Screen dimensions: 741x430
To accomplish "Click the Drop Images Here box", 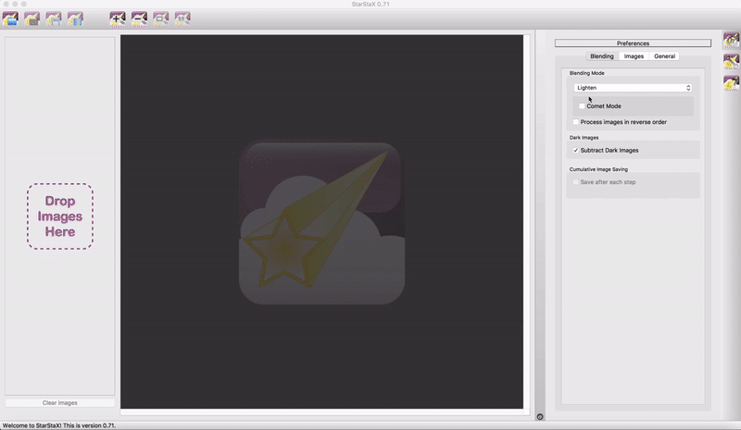I will click(x=60, y=216).
